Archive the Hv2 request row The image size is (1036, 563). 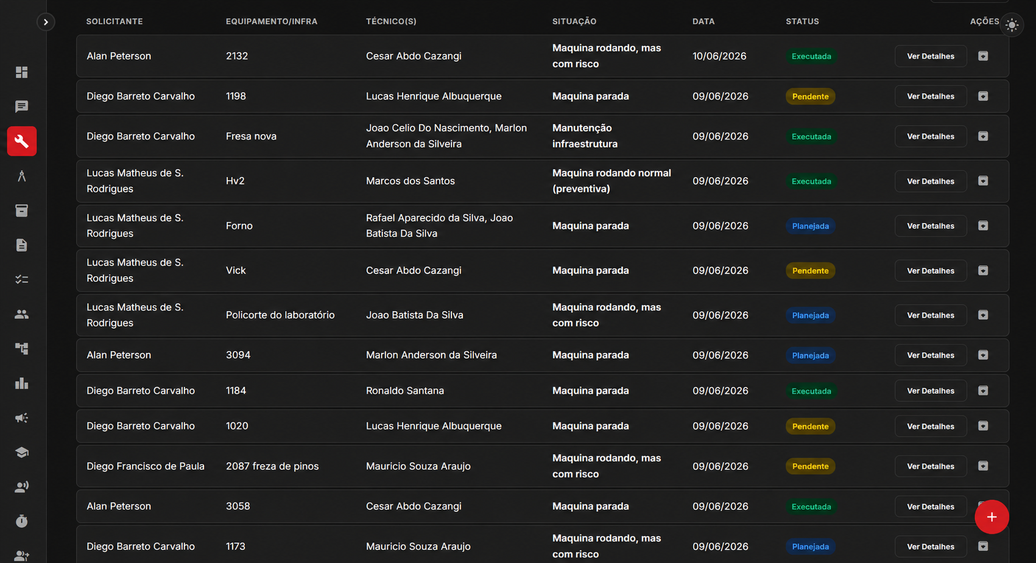(983, 181)
